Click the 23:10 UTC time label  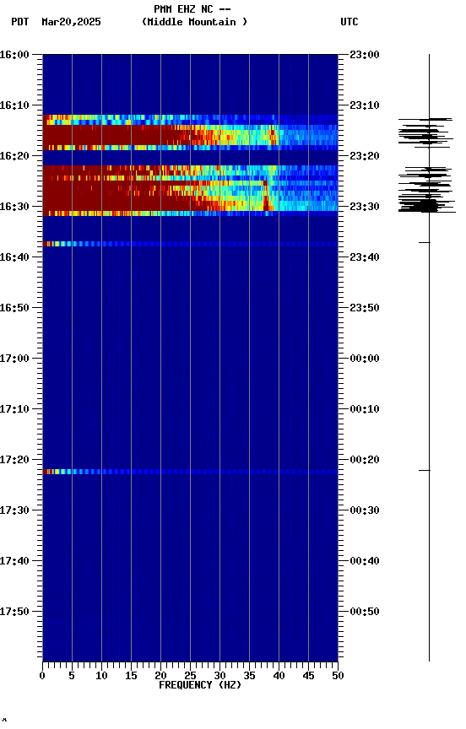point(365,105)
